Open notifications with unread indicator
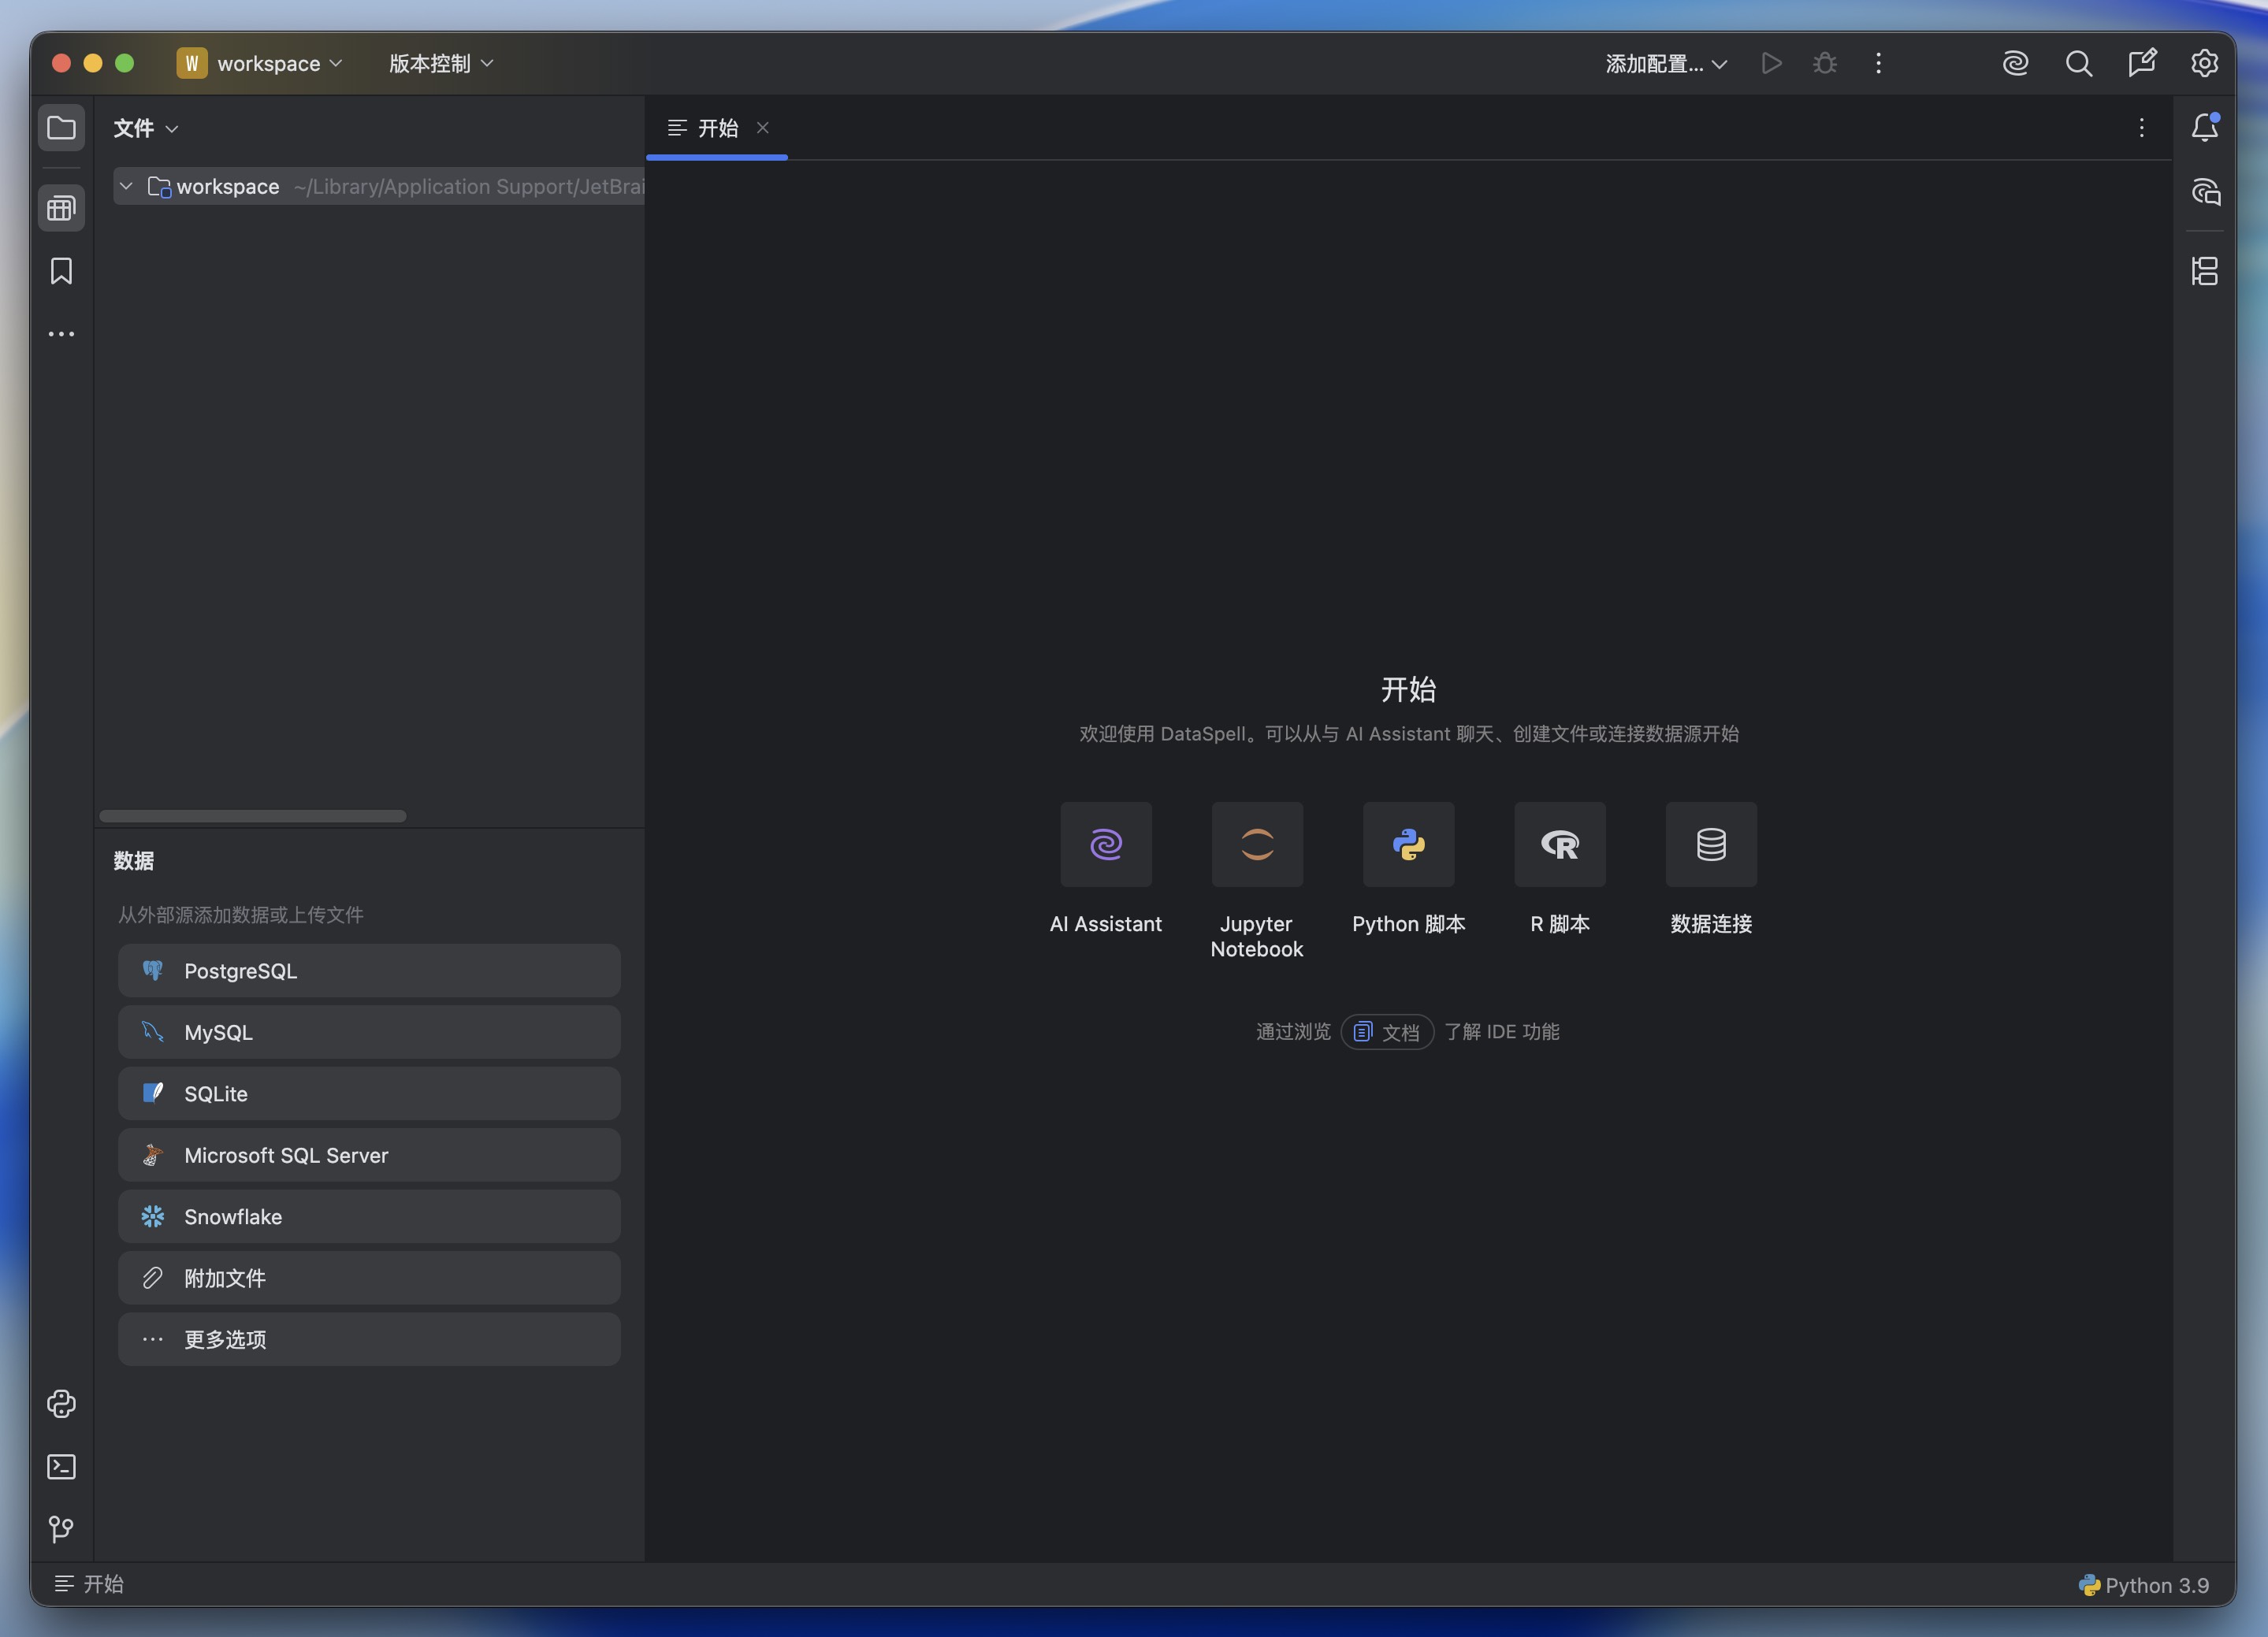The width and height of the screenshot is (2268, 1637). (2205, 127)
